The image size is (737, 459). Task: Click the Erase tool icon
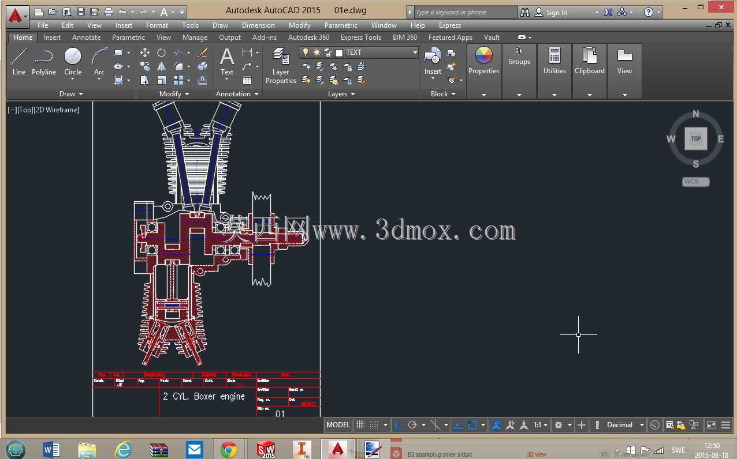[202, 52]
